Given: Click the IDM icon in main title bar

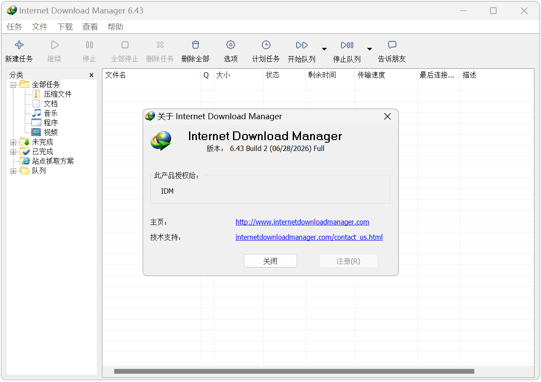Looking at the screenshot, I should pyautogui.click(x=12, y=10).
